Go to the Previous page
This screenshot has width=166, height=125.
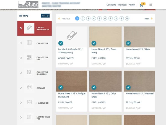click(66, 19)
